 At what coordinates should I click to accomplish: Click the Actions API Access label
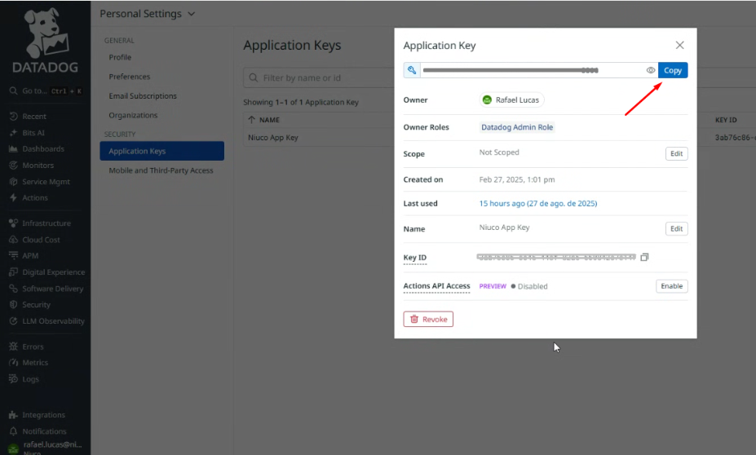436,286
